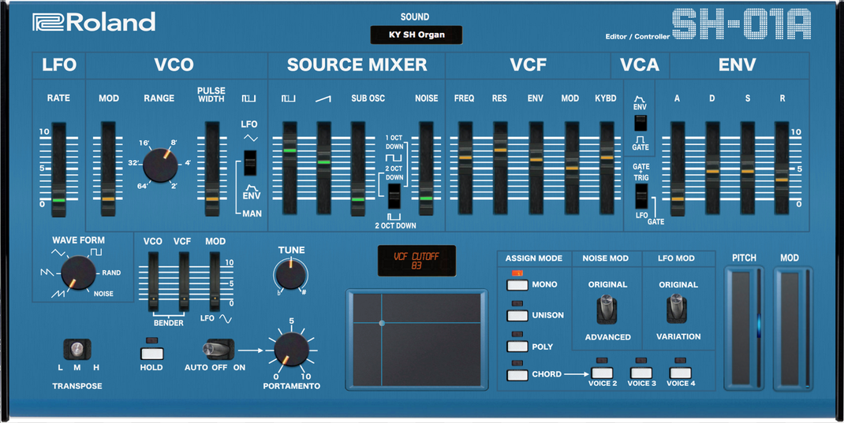The width and height of the screenshot is (844, 423).
Task: Flip the TRANSPOSE L/M/H switch
Action: pos(77,350)
